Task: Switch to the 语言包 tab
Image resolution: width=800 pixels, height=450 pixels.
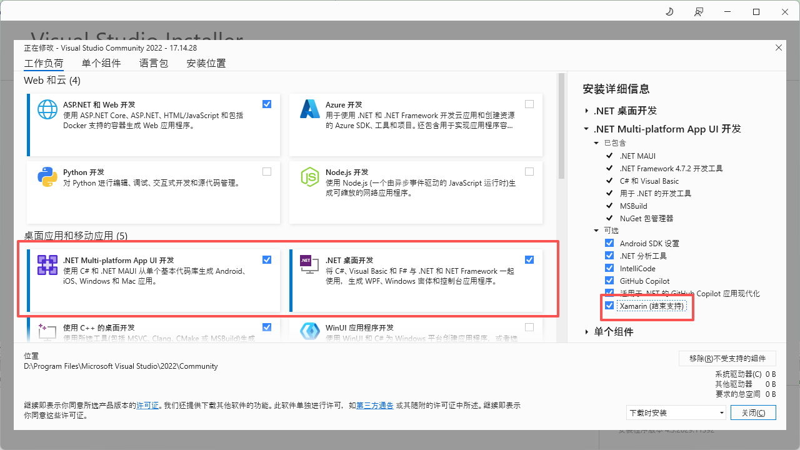Action: pyautogui.click(x=154, y=63)
